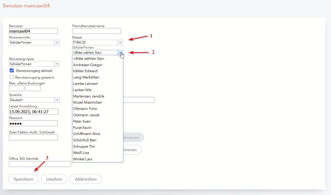331x195 pixels.
Task: Click the Speichern button
Action: [23, 179]
